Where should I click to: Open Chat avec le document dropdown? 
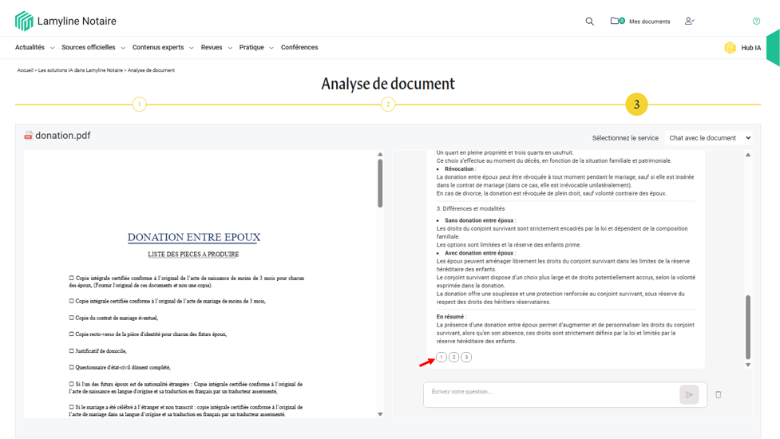[709, 138]
